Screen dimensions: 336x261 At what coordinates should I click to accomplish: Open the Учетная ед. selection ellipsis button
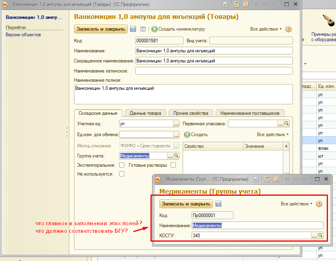[x=176, y=124]
